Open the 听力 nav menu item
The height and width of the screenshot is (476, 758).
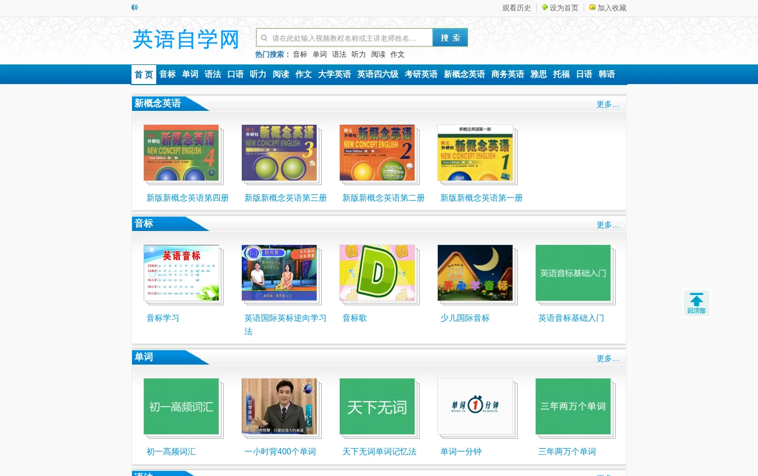(258, 74)
